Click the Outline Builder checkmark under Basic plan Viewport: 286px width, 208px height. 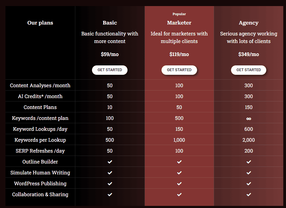(110, 162)
